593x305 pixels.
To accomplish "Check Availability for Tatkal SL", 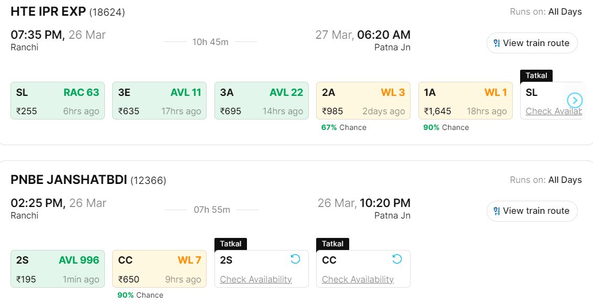I will coord(553,111).
